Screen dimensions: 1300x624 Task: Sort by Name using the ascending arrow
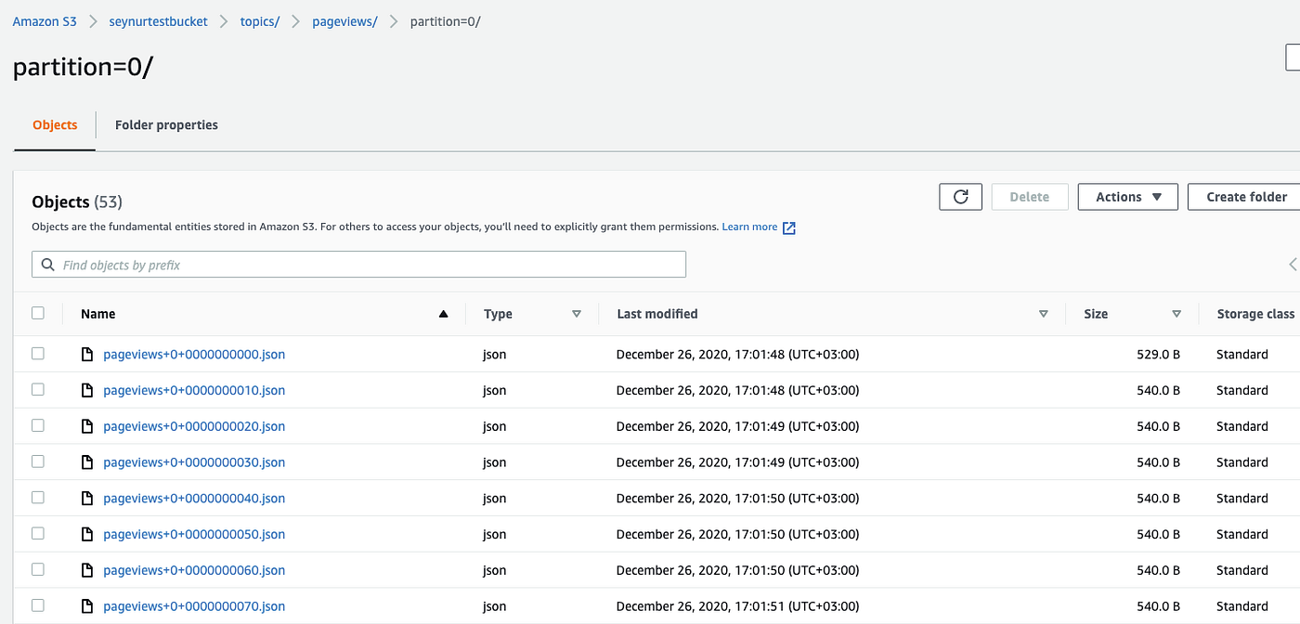click(444, 314)
